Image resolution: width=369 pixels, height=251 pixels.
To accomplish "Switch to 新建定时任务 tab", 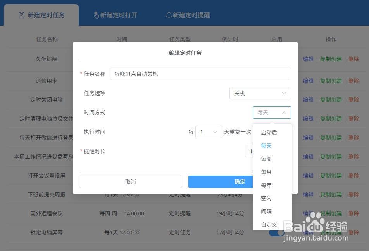I will coord(41,15).
